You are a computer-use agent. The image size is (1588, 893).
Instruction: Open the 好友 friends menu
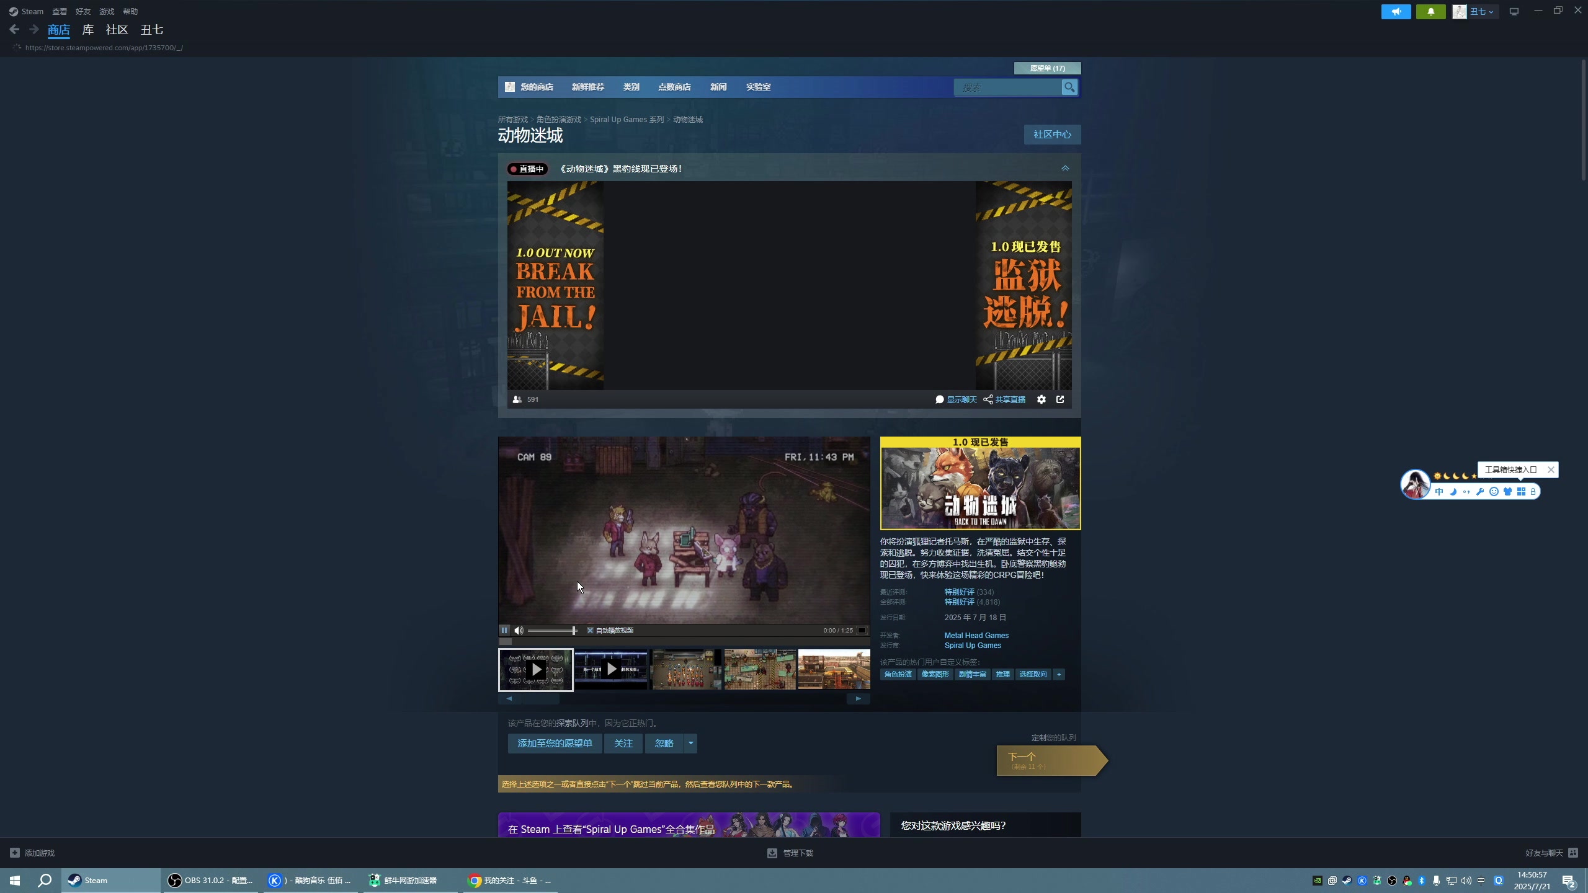point(83,12)
